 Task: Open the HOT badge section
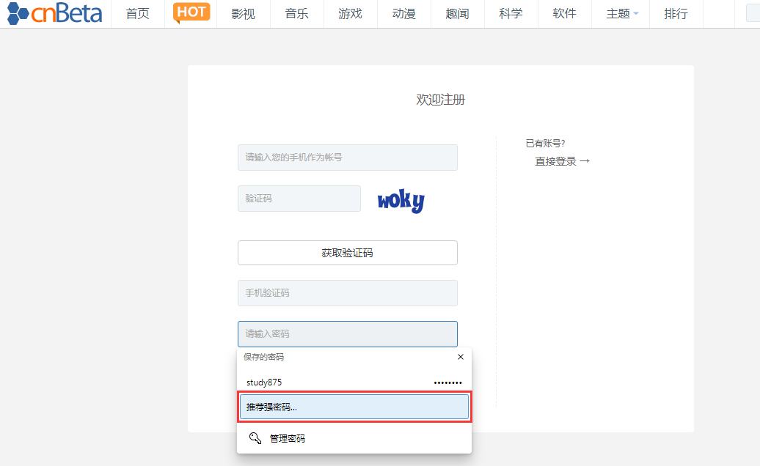191,12
